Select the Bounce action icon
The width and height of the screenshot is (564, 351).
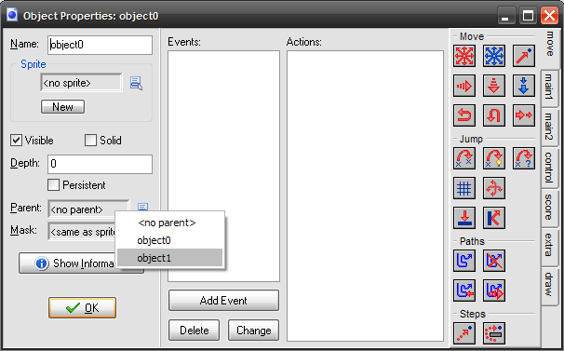coord(494,218)
